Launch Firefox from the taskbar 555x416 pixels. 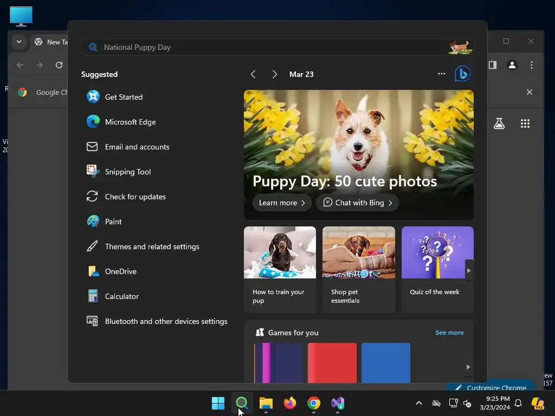pyautogui.click(x=289, y=403)
